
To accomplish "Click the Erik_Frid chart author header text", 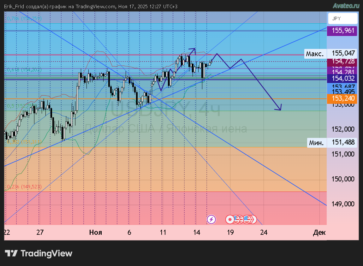I will click(x=91, y=6).
